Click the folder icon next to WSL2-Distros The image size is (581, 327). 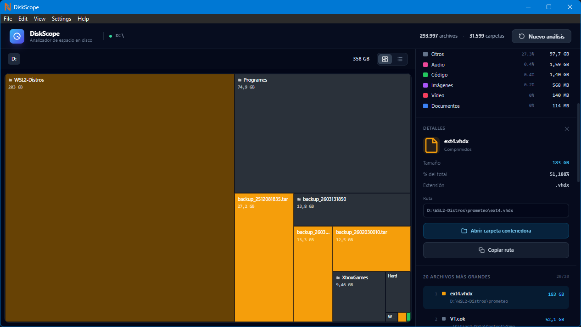click(11, 80)
